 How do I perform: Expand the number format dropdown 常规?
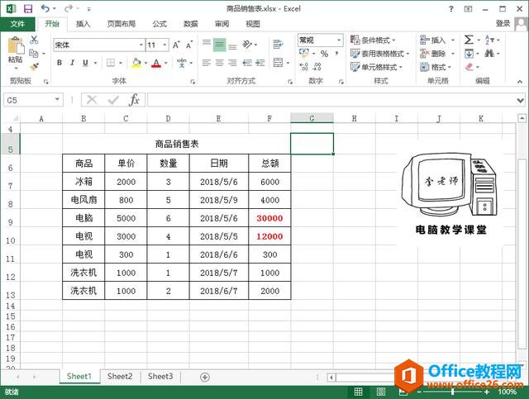click(339, 40)
